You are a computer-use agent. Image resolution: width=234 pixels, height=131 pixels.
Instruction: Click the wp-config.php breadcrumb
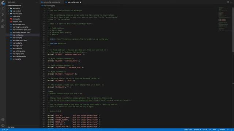coord(50,6)
